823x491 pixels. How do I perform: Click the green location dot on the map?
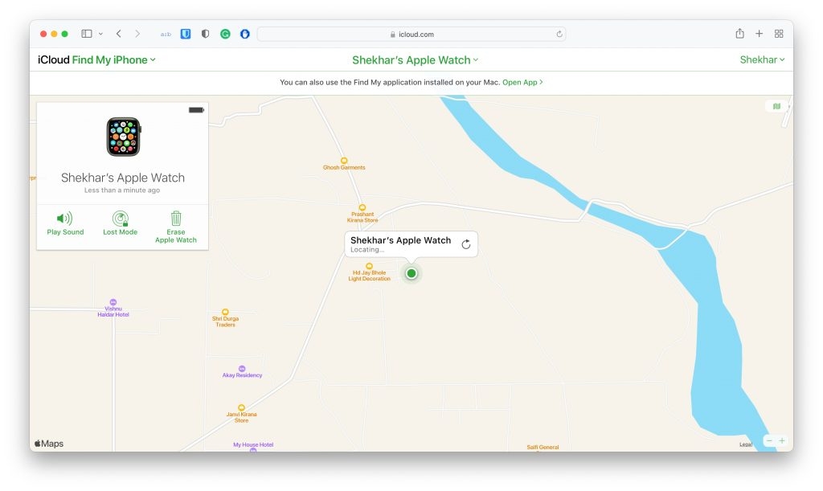411,273
